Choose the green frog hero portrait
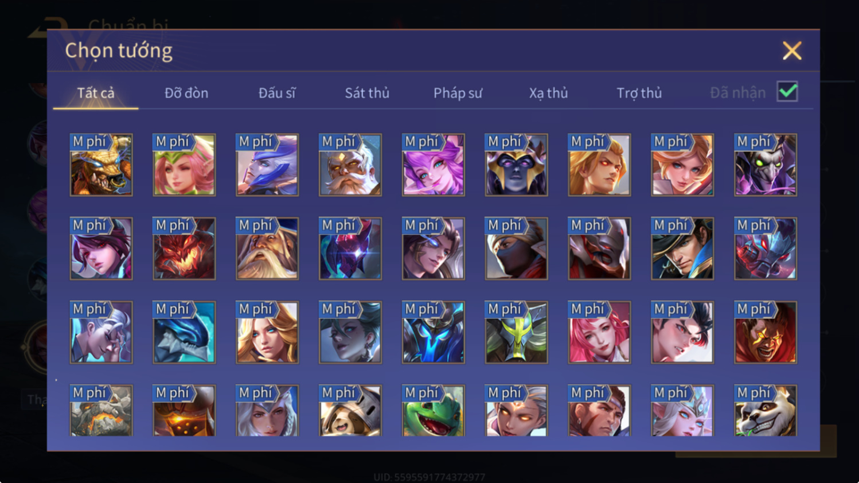The height and width of the screenshot is (483, 859). click(x=434, y=411)
